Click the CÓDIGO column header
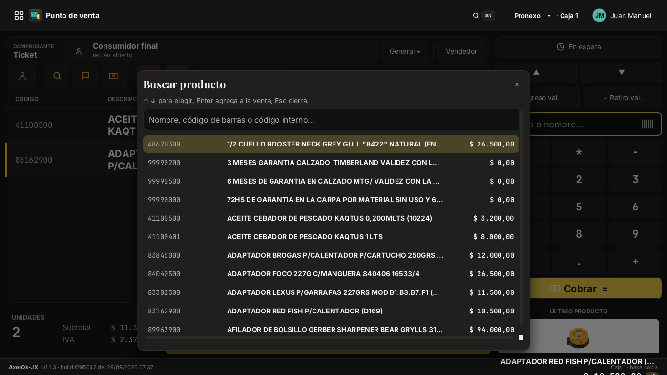 [x=27, y=99]
